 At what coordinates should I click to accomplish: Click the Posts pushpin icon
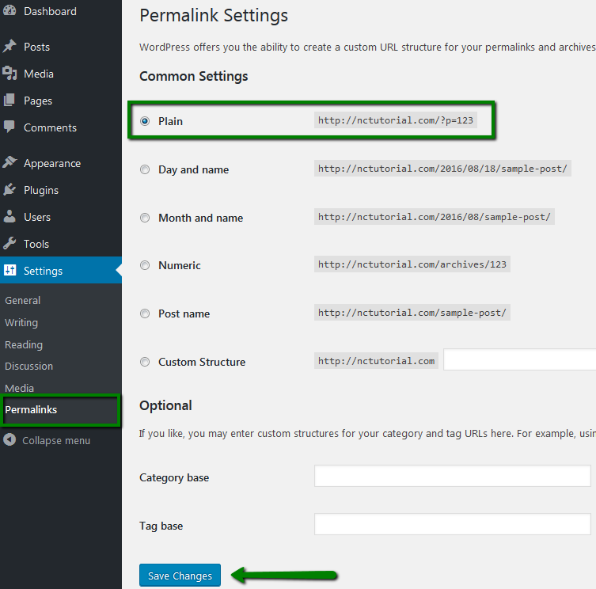(9, 47)
